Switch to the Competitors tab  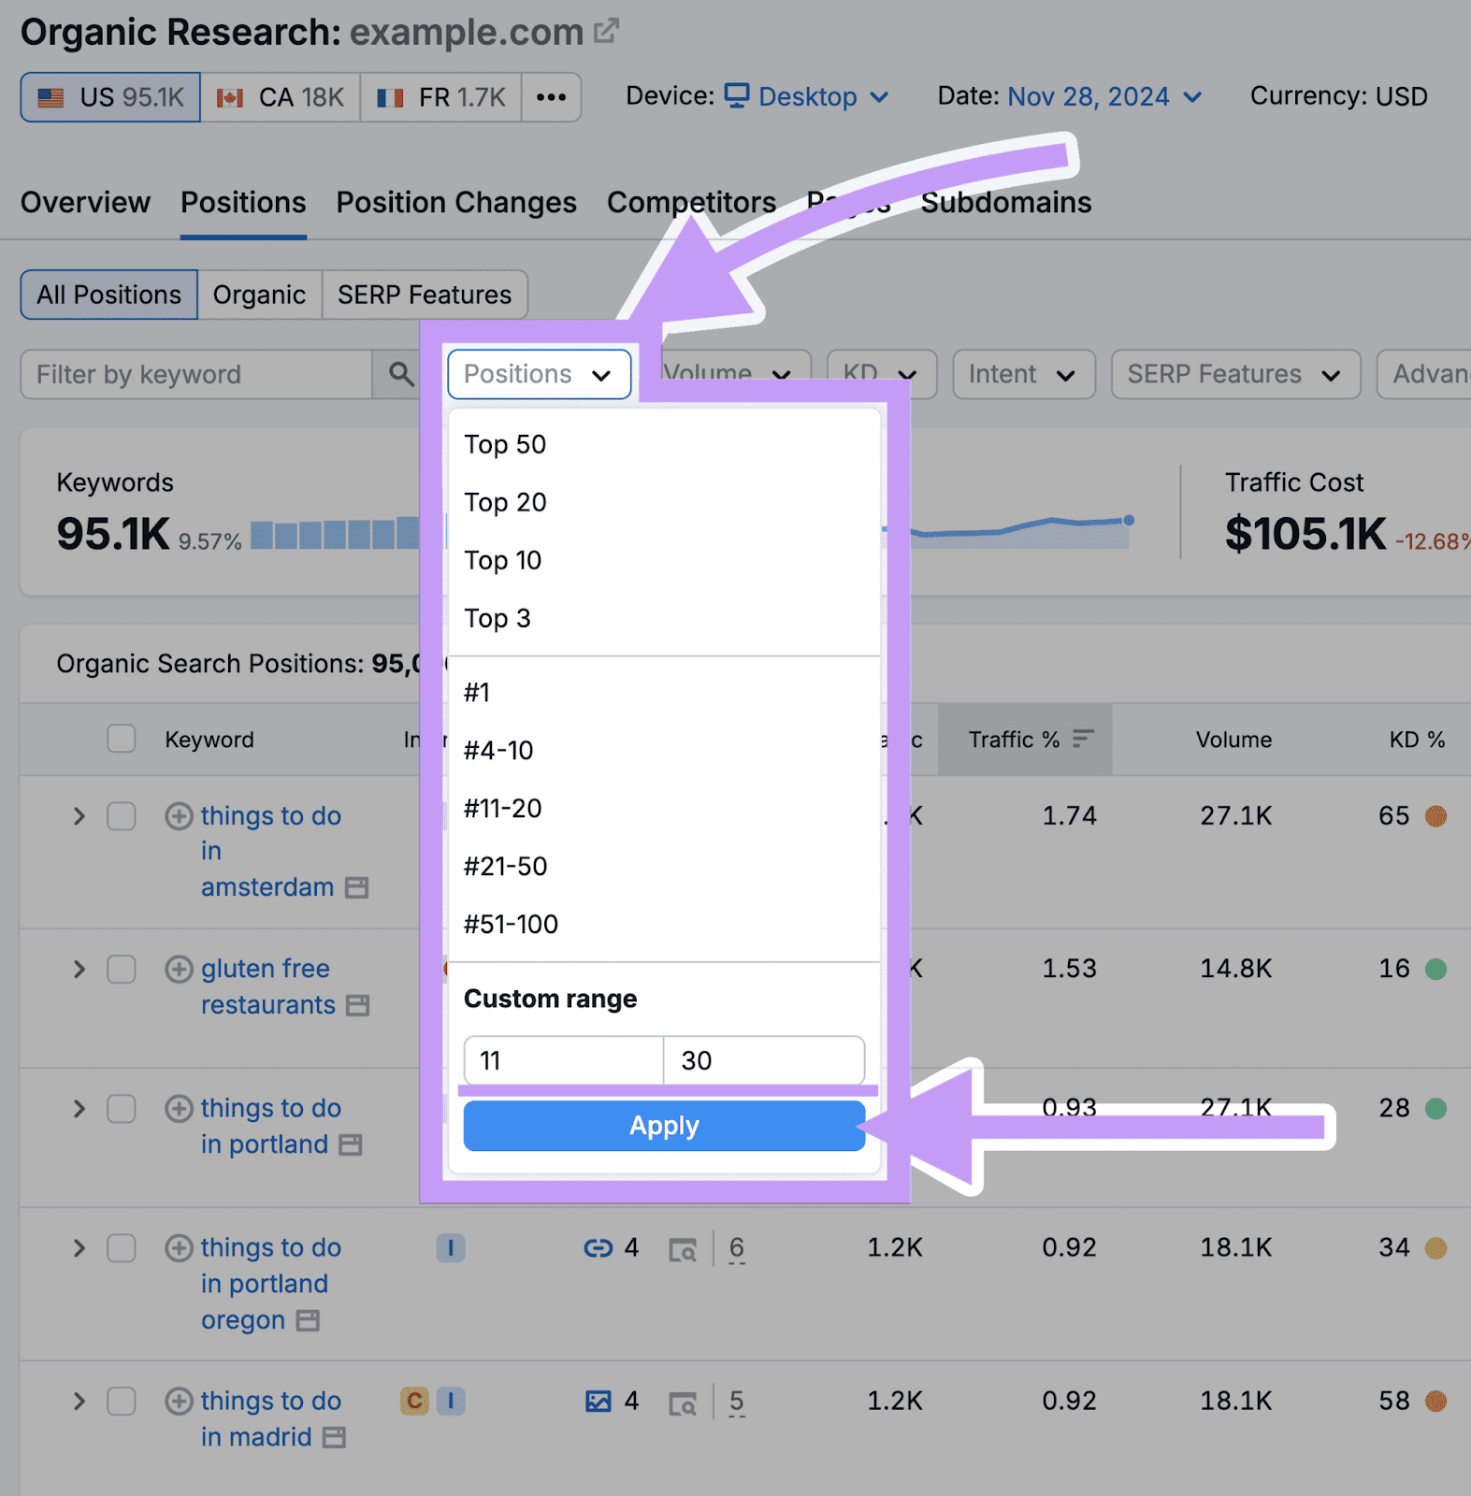tap(691, 202)
